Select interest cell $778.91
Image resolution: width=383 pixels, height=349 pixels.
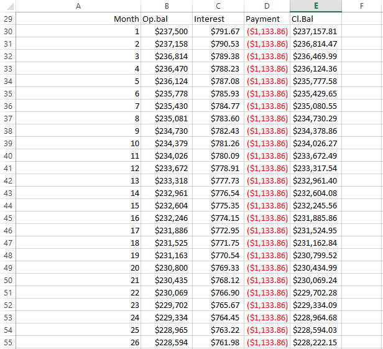(218, 168)
